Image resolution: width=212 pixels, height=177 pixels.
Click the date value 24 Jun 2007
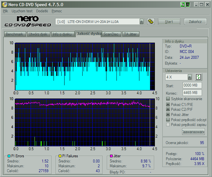[x=189, y=57]
